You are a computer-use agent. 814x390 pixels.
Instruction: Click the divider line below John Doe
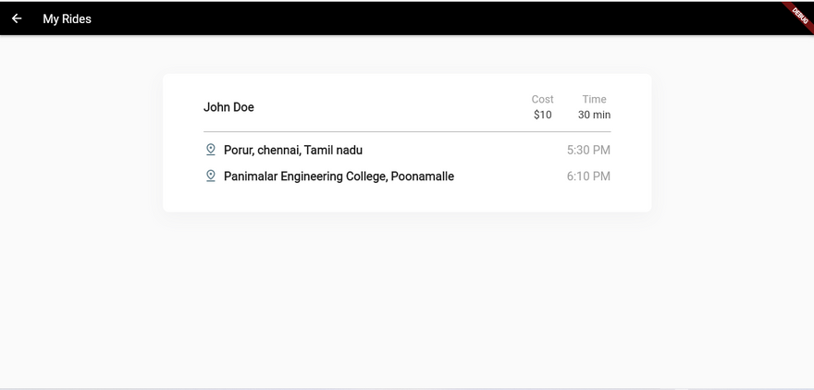click(407, 132)
